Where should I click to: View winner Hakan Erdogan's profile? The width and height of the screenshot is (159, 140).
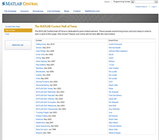(x=115, y=133)
